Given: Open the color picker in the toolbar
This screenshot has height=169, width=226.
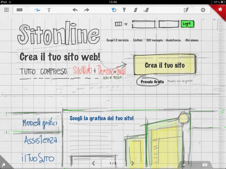Looking at the screenshot, I should point(114,10).
